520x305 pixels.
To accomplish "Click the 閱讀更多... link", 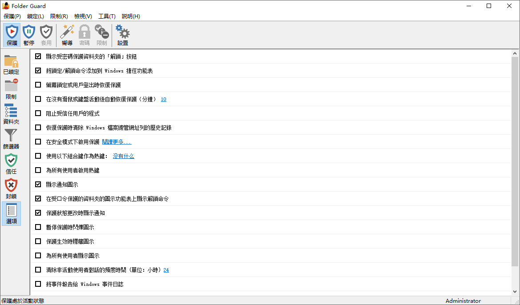I will coord(117,142).
